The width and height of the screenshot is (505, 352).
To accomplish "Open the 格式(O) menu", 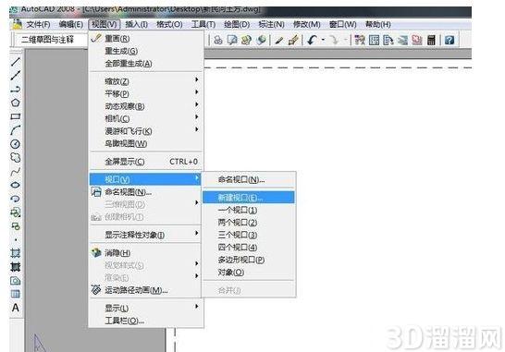I will (169, 24).
